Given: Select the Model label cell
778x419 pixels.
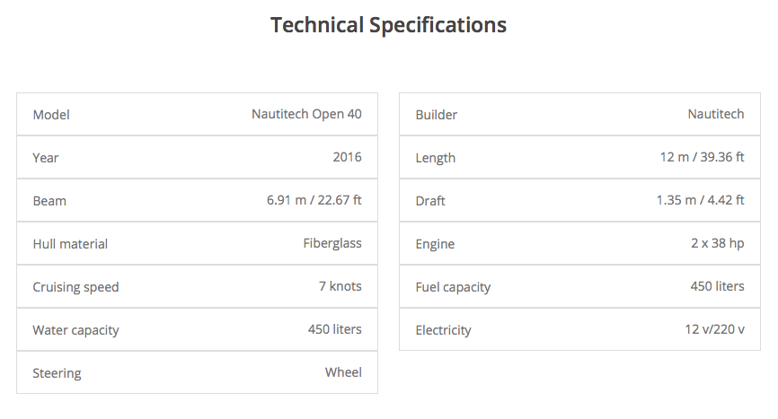Looking at the screenshot, I should coord(51,115).
